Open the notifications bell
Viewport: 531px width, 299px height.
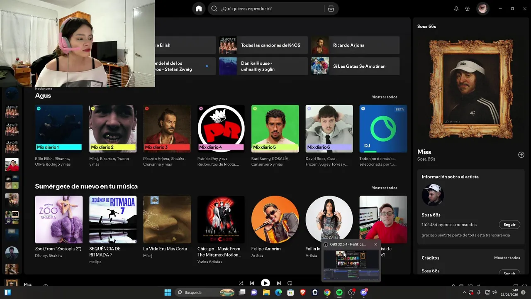click(x=456, y=9)
